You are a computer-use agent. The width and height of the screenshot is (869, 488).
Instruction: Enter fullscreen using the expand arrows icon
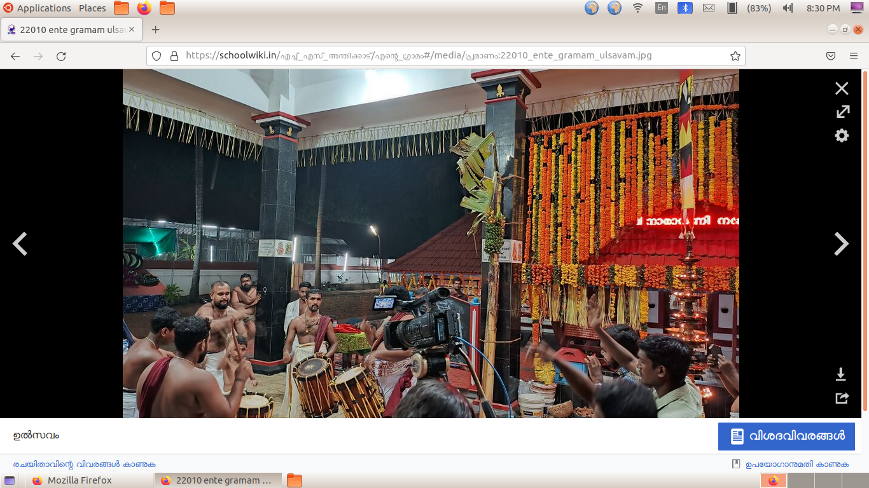pos(842,112)
